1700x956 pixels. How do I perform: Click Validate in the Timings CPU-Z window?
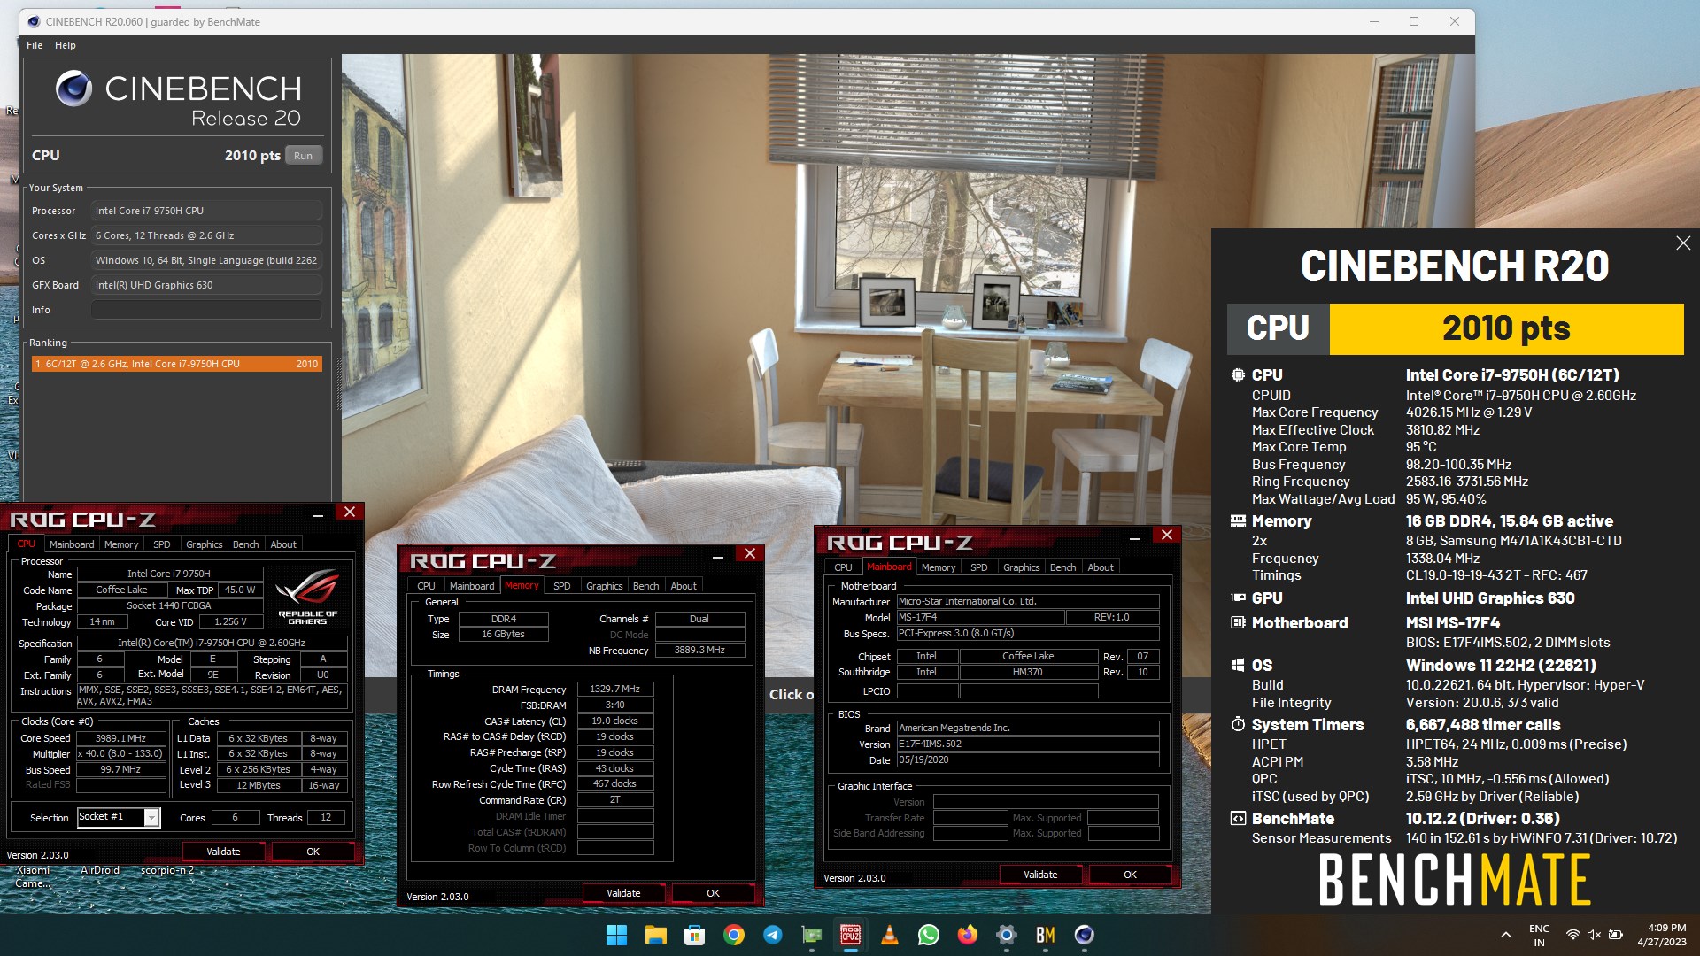[623, 893]
